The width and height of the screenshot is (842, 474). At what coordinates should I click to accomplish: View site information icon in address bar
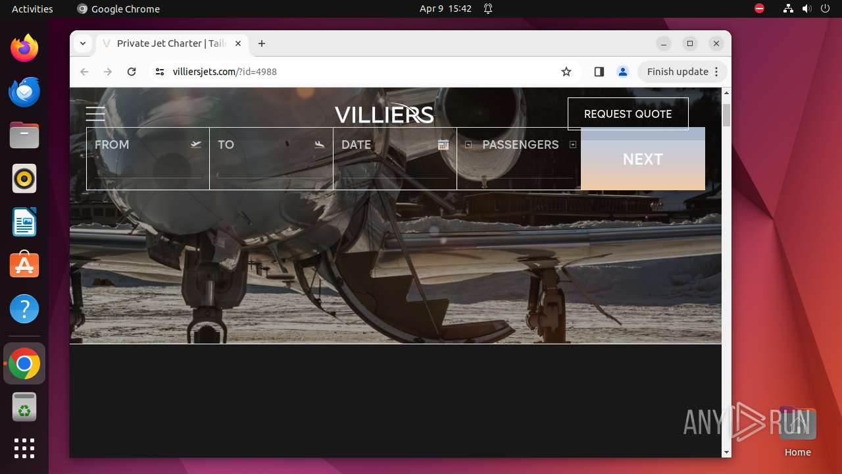click(x=160, y=72)
